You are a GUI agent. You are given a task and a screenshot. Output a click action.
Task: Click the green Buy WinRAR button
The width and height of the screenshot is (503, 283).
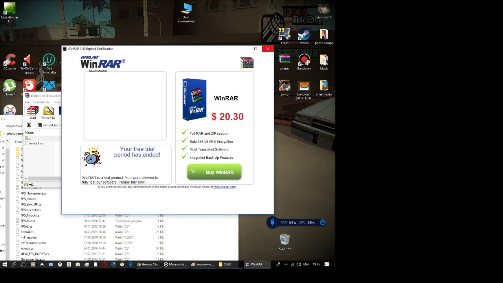214,172
